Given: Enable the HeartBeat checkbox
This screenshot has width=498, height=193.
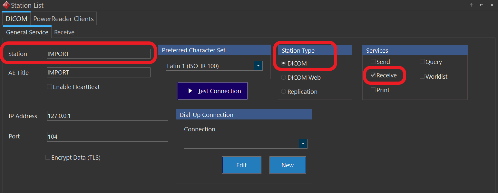Looking at the screenshot, I should tap(50, 87).
